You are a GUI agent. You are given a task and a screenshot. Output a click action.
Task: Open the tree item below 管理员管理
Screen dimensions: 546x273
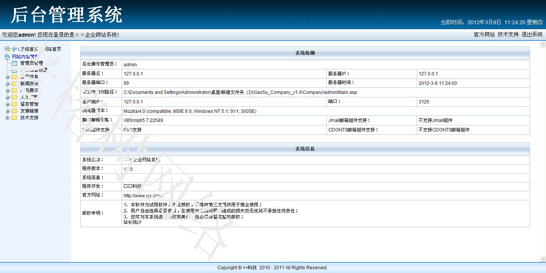click(x=34, y=70)
